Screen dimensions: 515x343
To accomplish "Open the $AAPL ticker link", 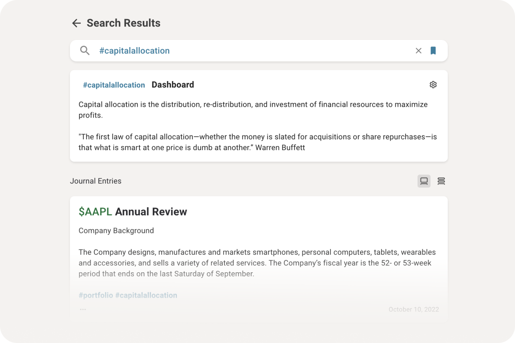I will pos(95,211).
